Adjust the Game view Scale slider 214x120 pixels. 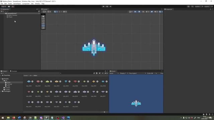(x=153, y=73)
